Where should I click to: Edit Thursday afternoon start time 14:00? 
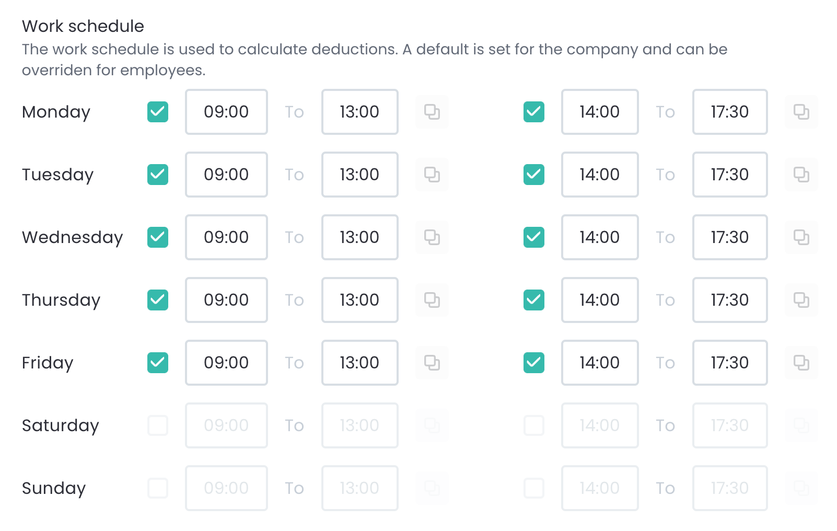600,300
